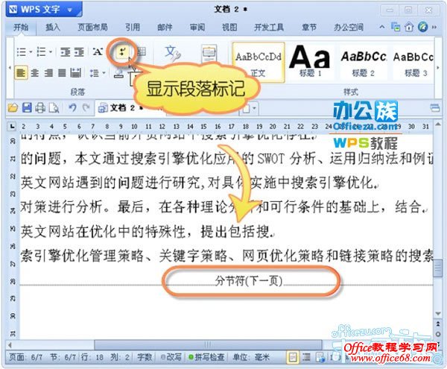The height and width of the screenshot is (369, 447).
Task: Click the print preview icon
Action: coord(54,108)
